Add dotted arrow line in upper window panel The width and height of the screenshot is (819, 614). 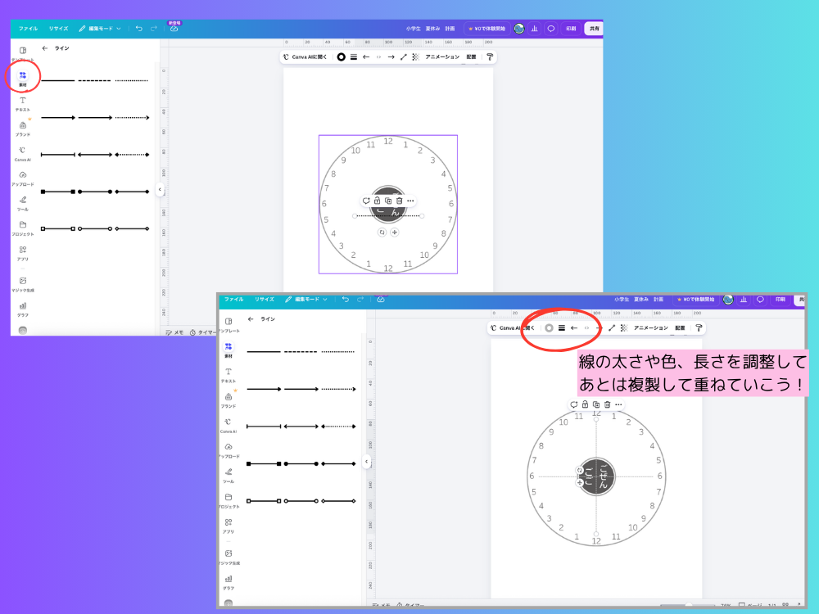(132, 117)
